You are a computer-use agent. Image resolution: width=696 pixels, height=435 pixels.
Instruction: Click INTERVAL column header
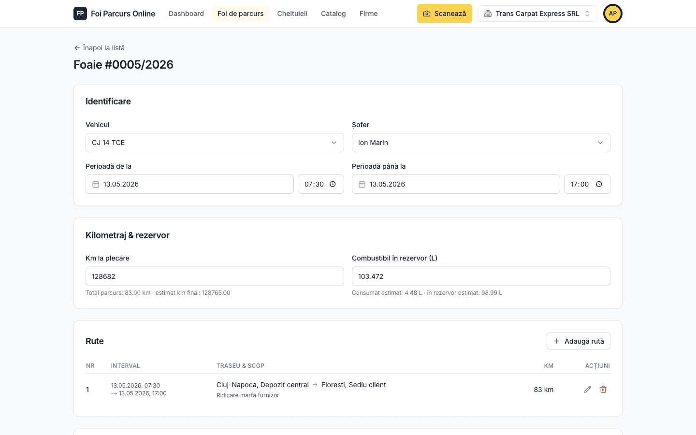(125, 366)
